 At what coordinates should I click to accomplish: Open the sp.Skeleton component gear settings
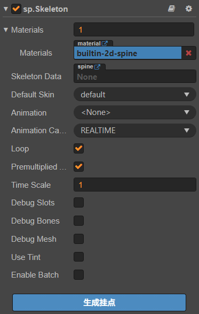189,9
